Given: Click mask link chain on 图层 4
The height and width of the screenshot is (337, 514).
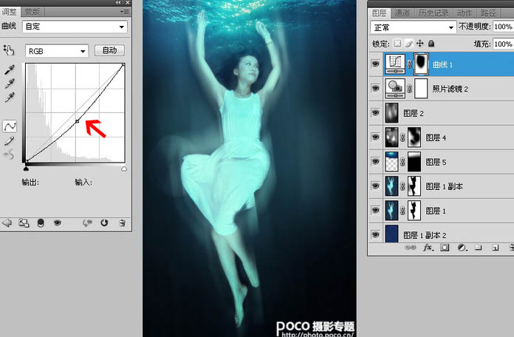Looking at the screenshot, I should click(402, 137).
